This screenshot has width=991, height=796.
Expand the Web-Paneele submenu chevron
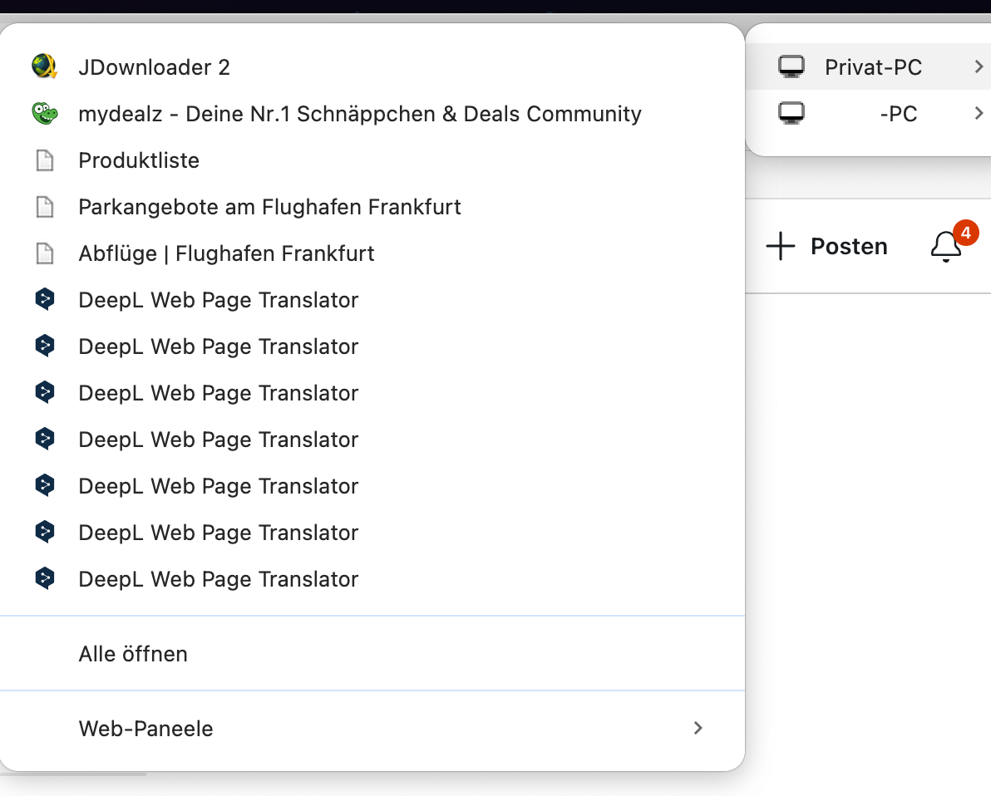click(698, 729)
